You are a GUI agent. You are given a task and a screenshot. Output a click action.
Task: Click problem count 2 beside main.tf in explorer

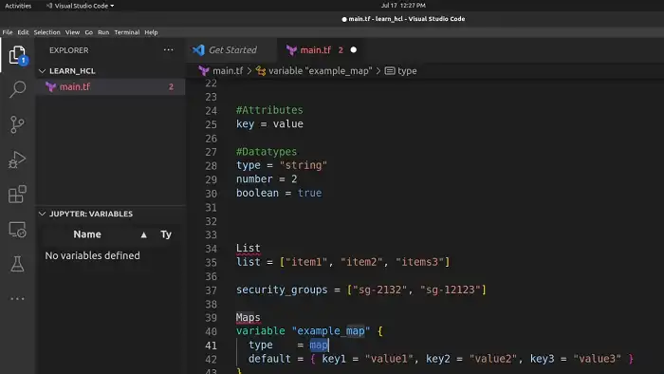point(171,86)
